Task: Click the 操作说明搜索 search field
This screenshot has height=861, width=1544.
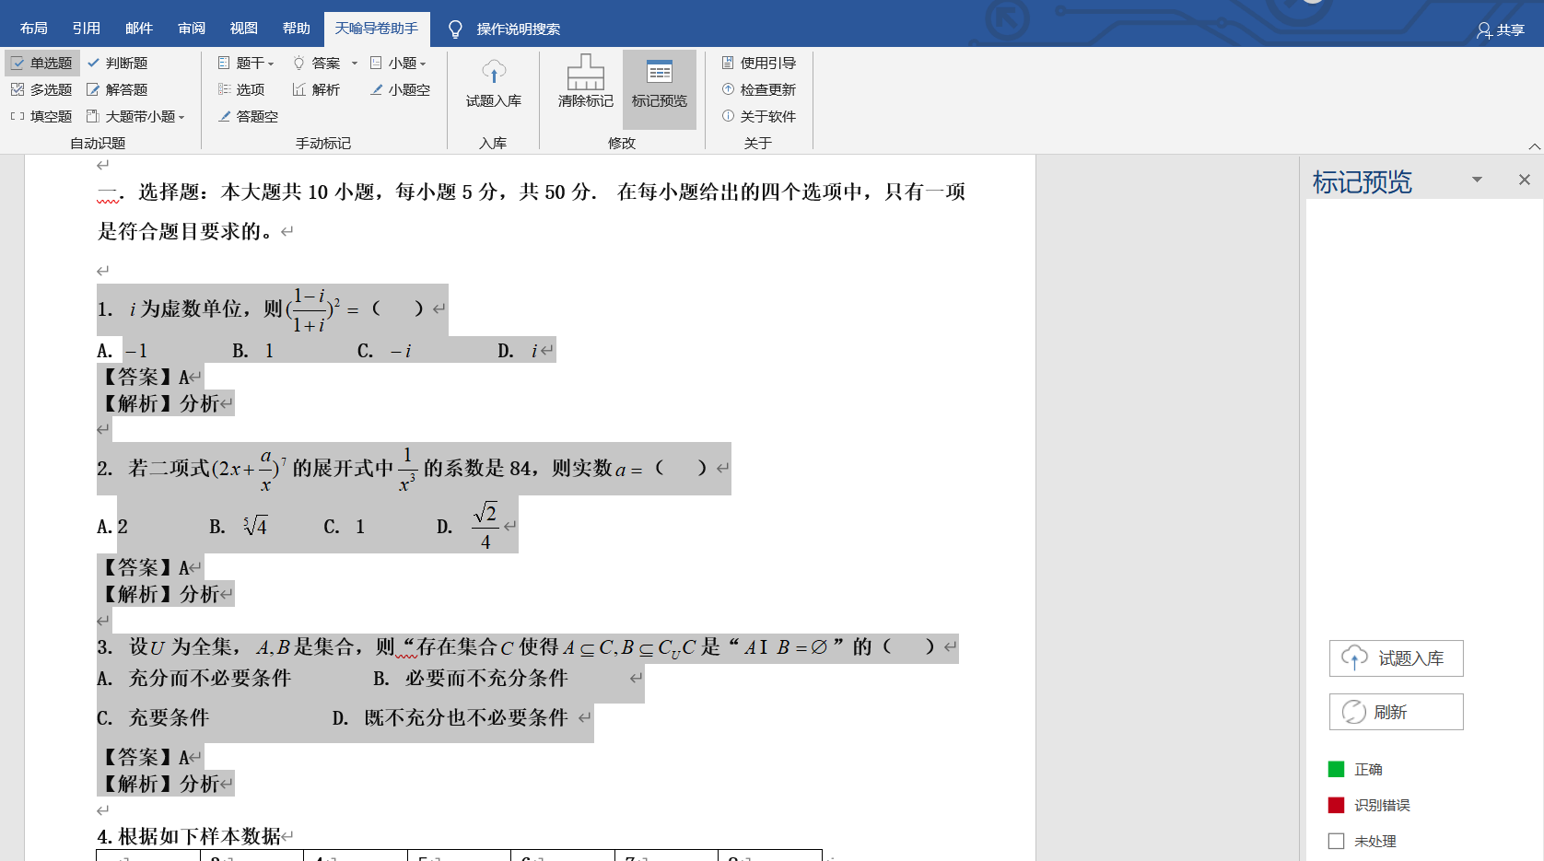Action: coord(518,29)
